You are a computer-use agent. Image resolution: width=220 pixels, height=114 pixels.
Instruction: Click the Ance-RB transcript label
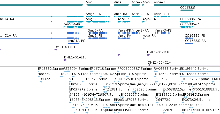coord(124,19)
